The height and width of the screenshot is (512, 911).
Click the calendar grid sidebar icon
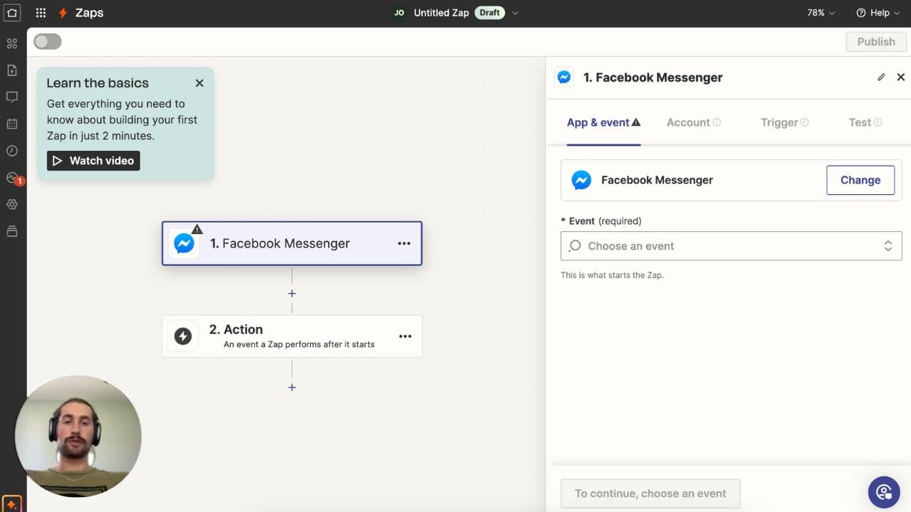[x=12, y=124]
